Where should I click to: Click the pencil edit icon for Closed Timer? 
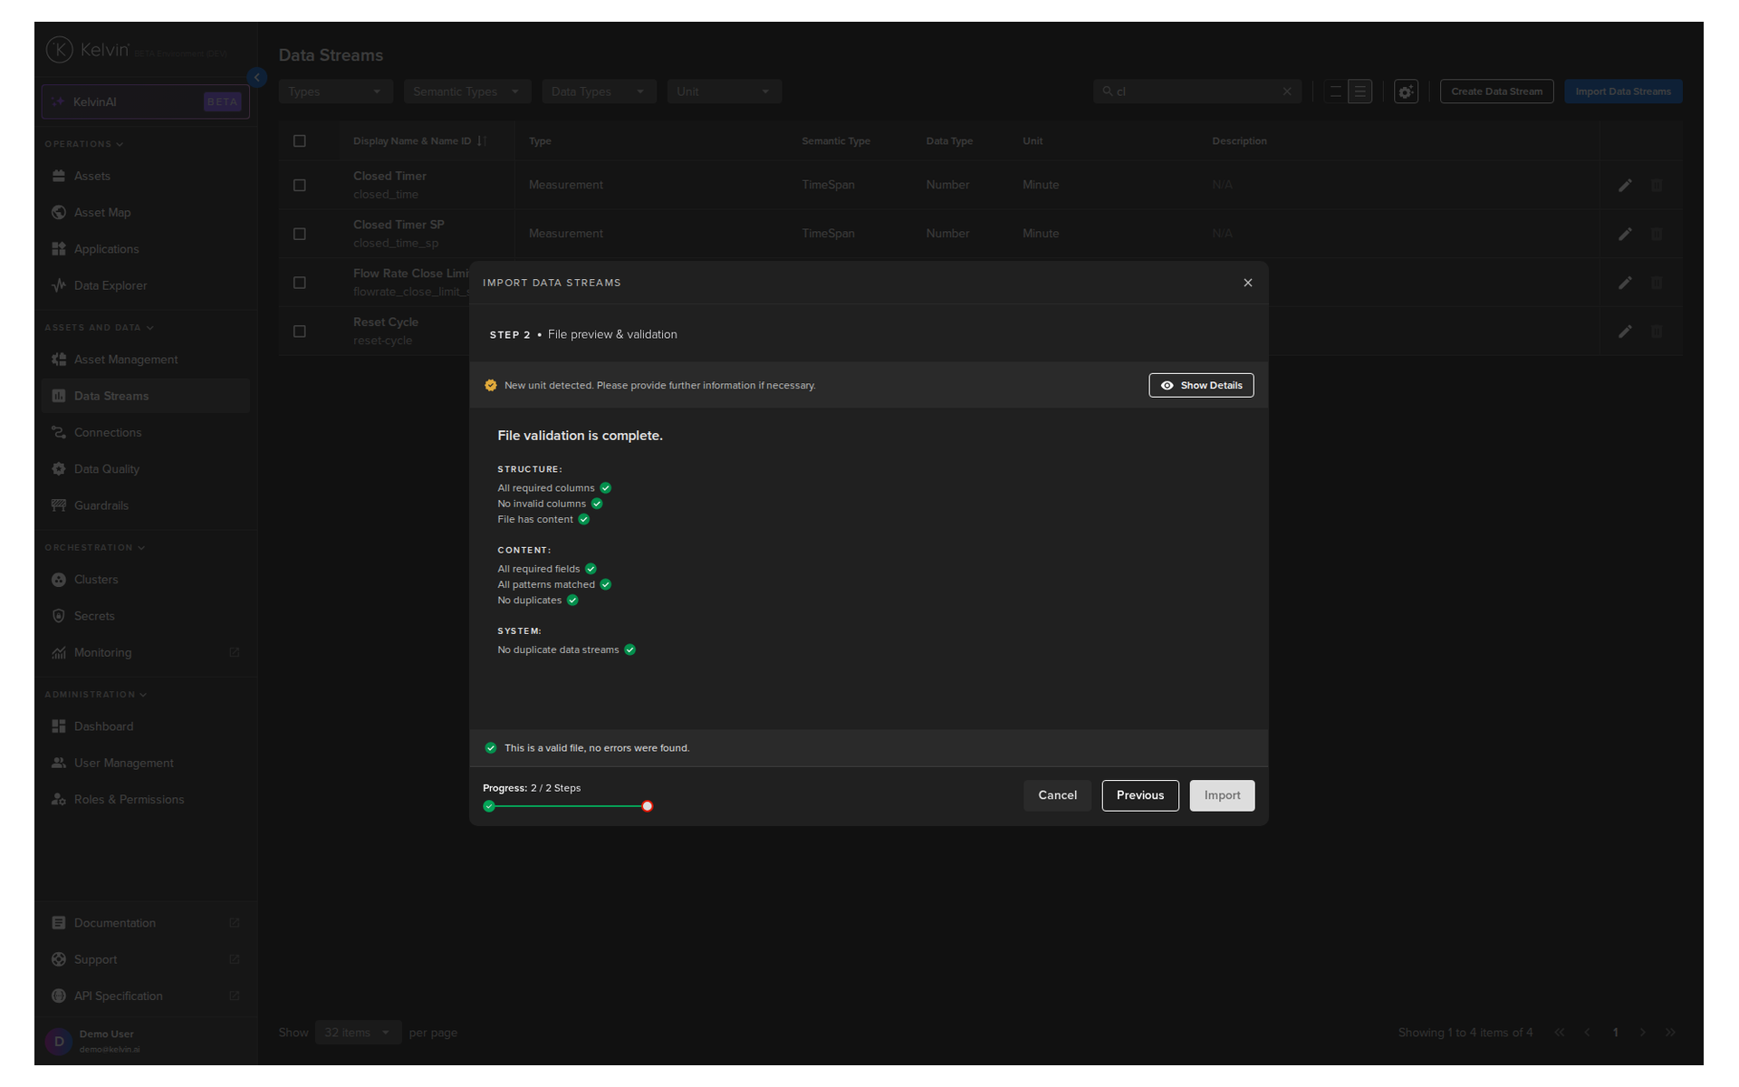pyautogui.click(x=1625, y=185)
